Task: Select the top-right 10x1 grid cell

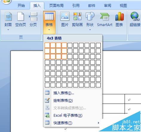Action: pos(98,45)
